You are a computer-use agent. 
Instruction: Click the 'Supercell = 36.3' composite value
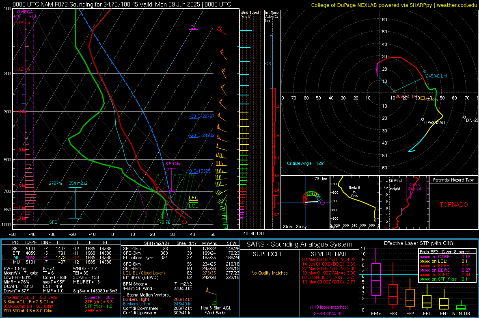point(99,297)
